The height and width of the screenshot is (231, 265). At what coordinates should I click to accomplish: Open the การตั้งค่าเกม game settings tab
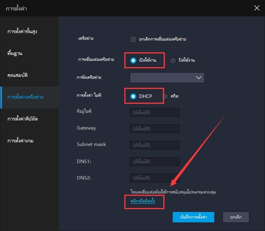20,140
